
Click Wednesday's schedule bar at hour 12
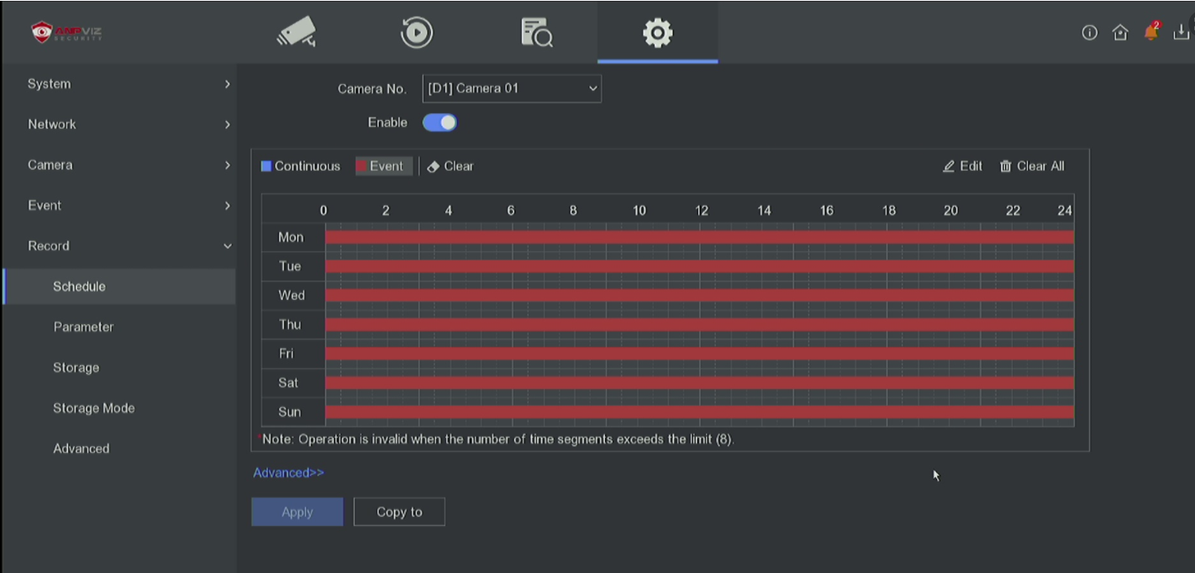(x=700, y=296)
